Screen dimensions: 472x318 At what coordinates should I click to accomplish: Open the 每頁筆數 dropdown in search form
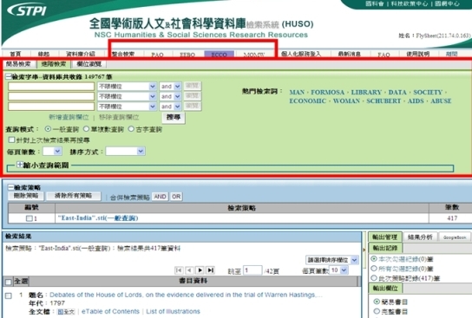[52, 151]
